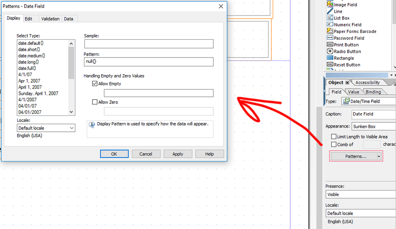This screenshot has height=229, width=396.
Task: Open the Accessibility palette tab
Action: pyautogui.click(x=367, y=83)
